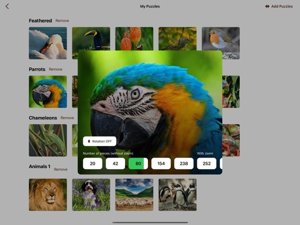Click the 'Number of pieces (without zoom)' label
Image resolution: width=300 pixels, height=225 pixels.
[x=108, y=153]
